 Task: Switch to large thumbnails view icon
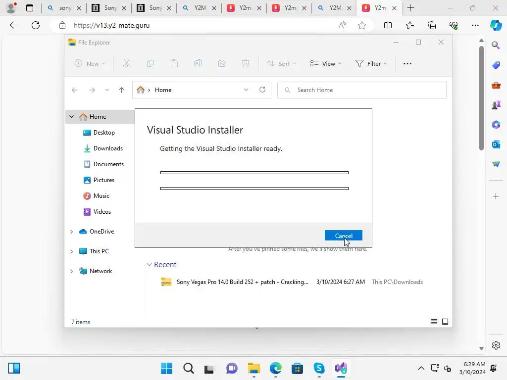[x=445, y=322]
